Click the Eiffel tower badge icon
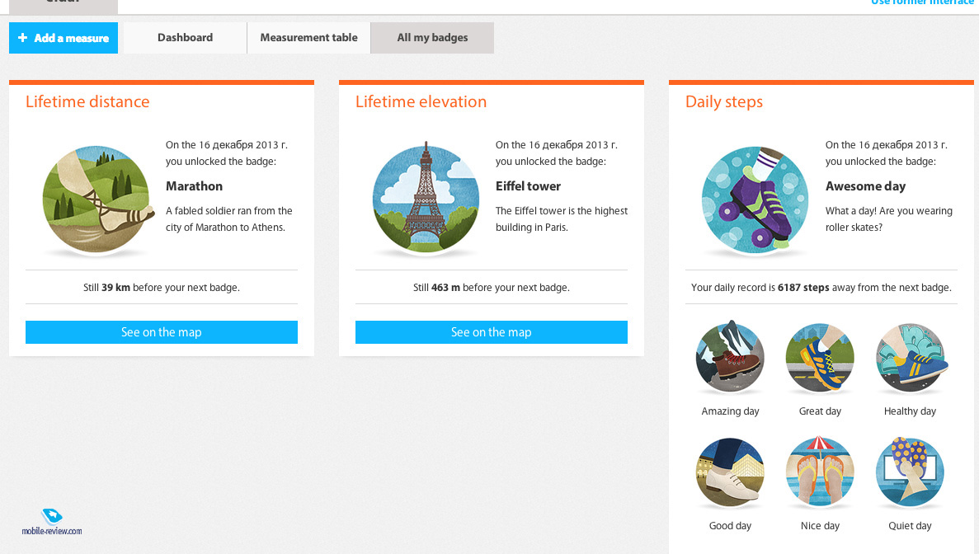Viewport: 979px width, 554px height. [x=426, y=198]
